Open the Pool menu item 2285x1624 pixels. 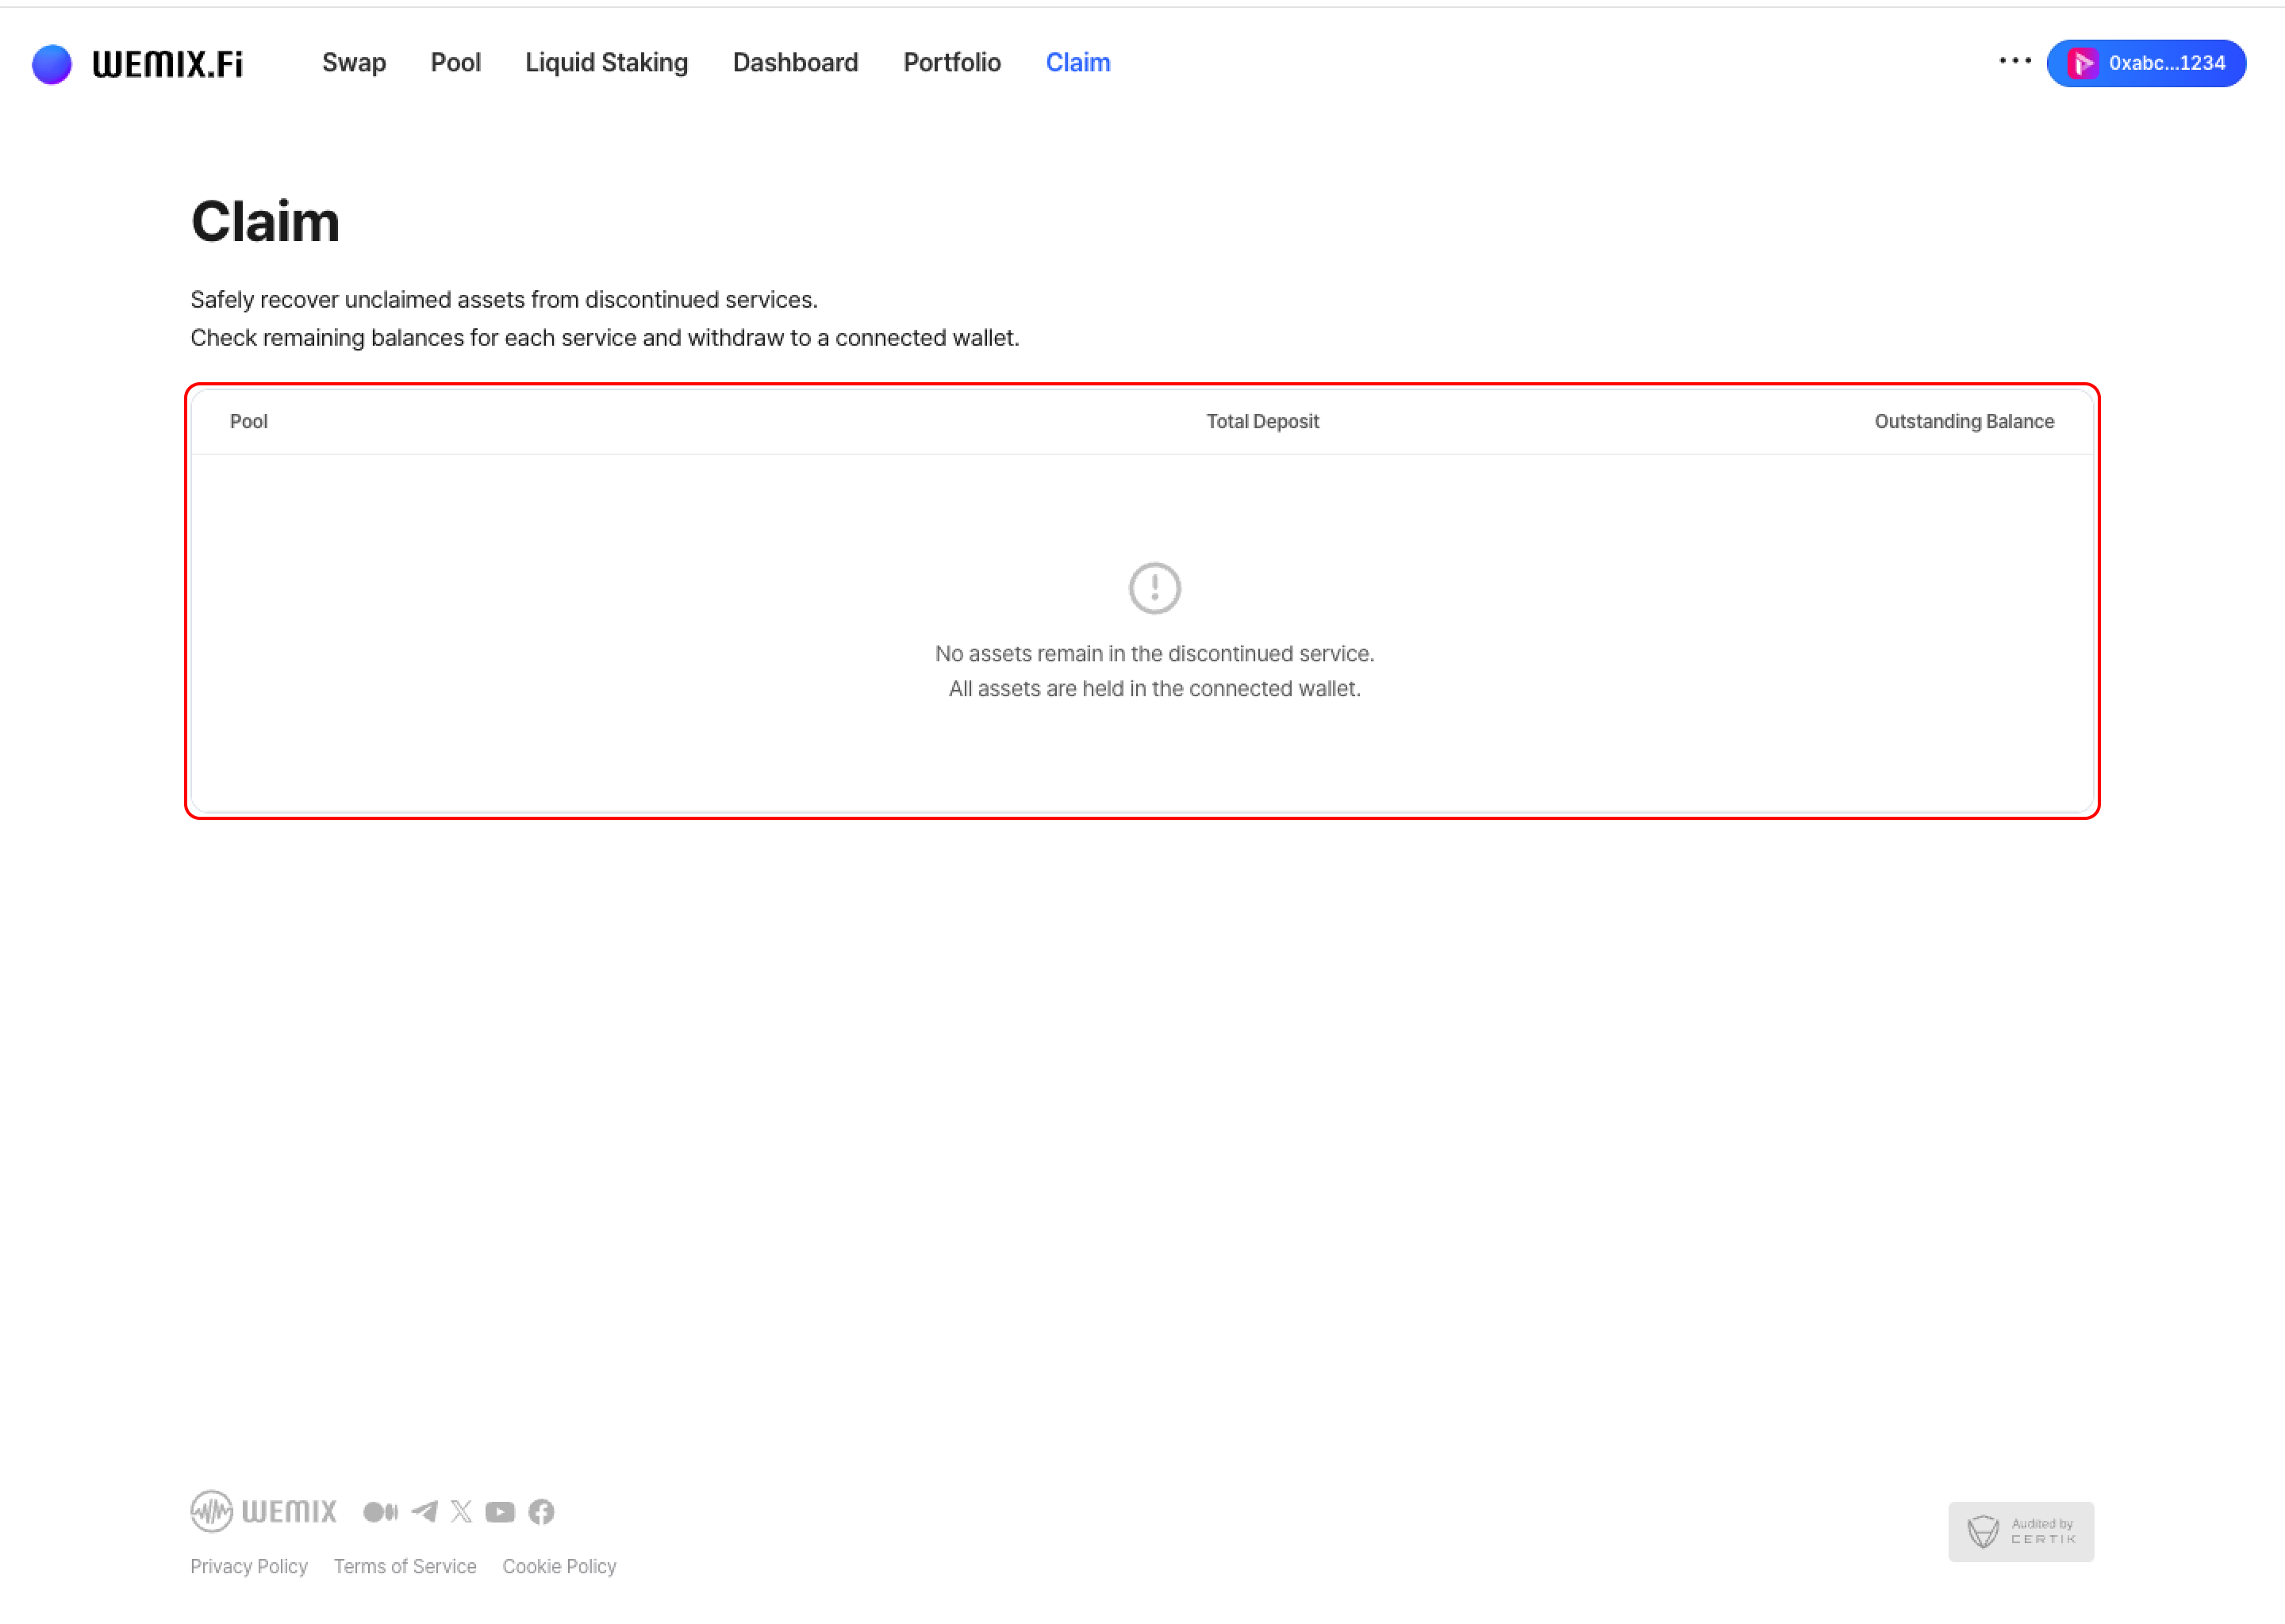(455, 63)
